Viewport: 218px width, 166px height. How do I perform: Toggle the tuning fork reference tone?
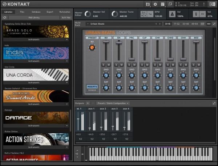coord(196,14)
